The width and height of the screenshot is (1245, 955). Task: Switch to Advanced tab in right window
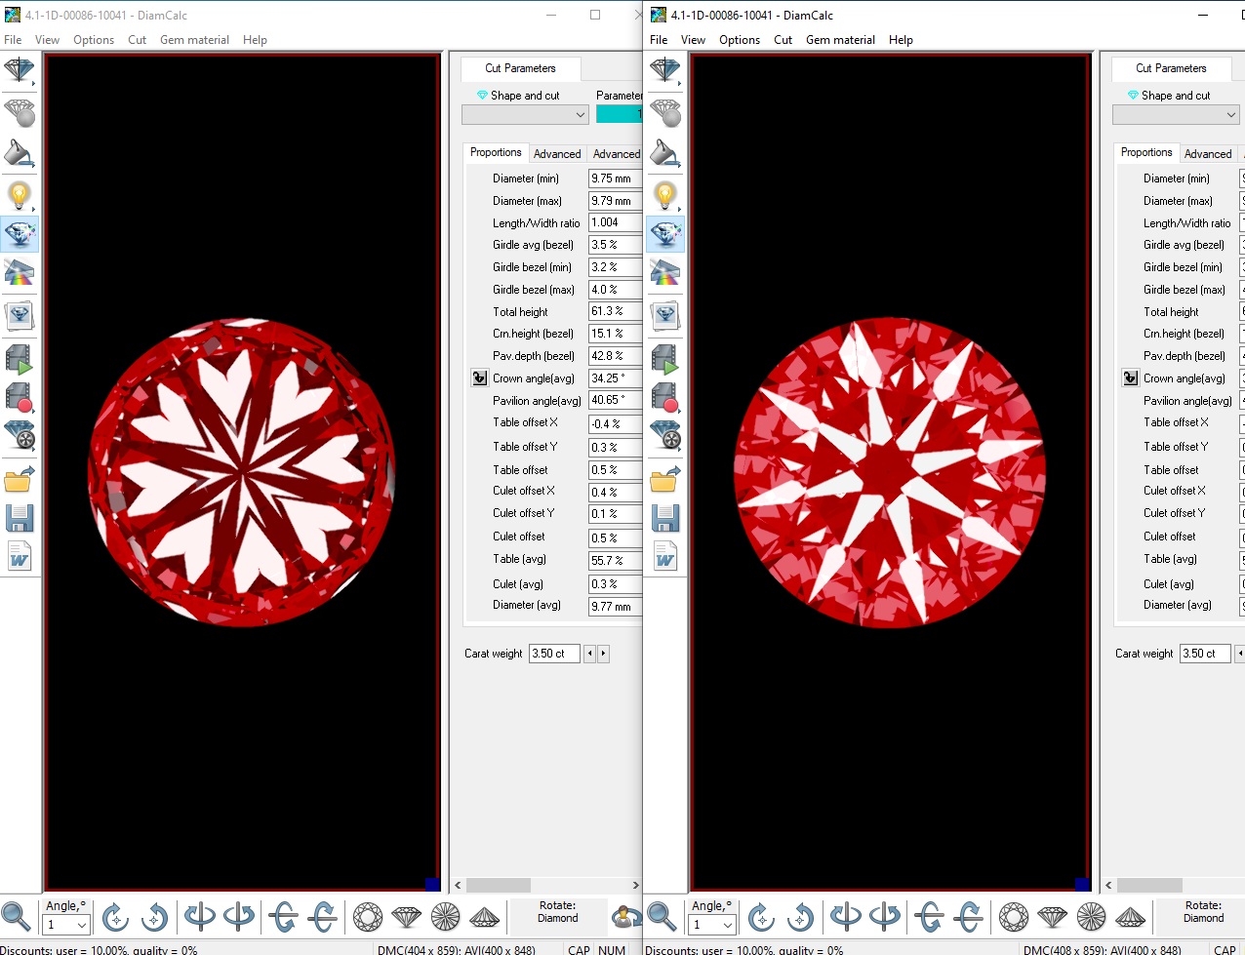coord(1208,154)
